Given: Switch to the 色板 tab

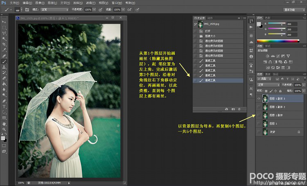Looking at the screenshot, I should click(268, 18).
